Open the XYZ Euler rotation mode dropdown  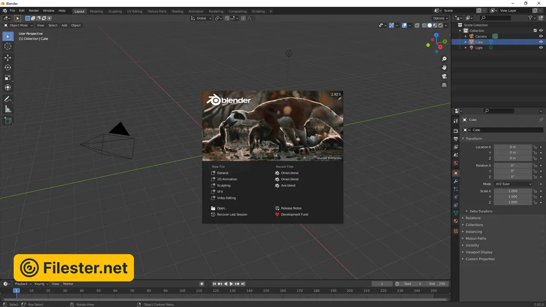[x=513, y=184]
